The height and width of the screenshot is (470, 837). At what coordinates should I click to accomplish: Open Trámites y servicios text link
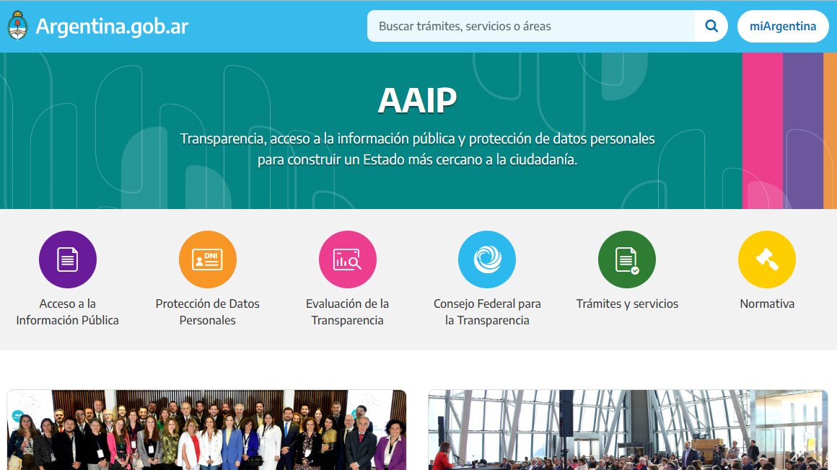point(627,303)
